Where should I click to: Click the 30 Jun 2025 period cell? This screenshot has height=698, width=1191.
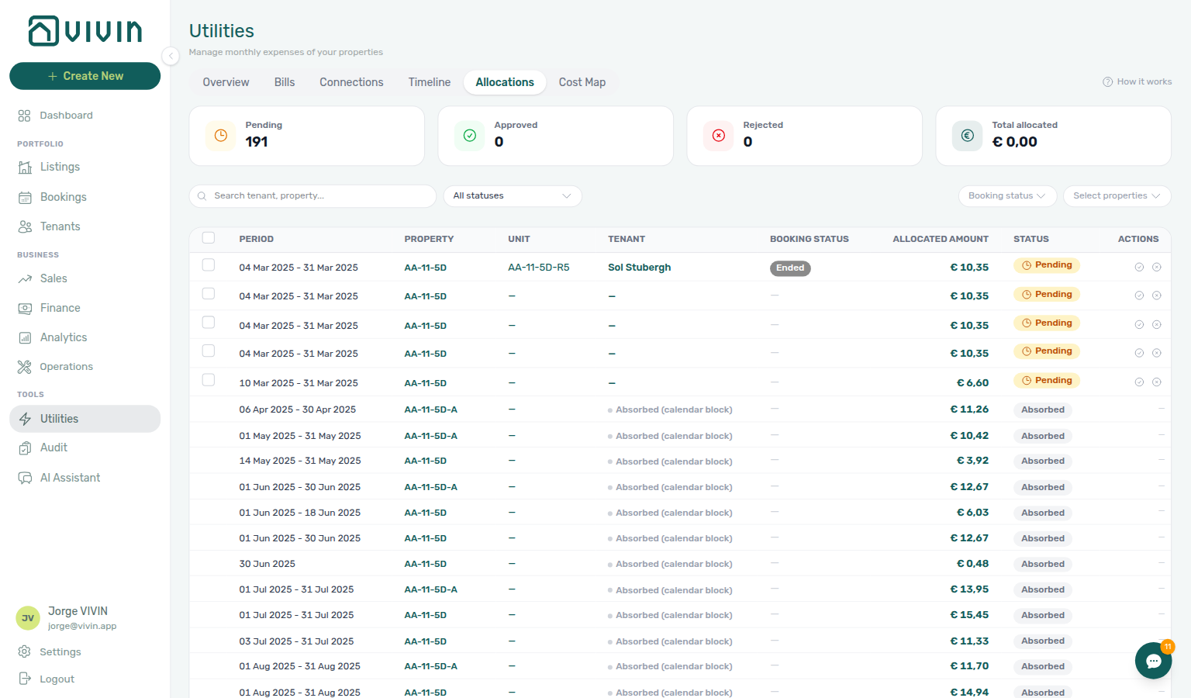click(267, 564)
